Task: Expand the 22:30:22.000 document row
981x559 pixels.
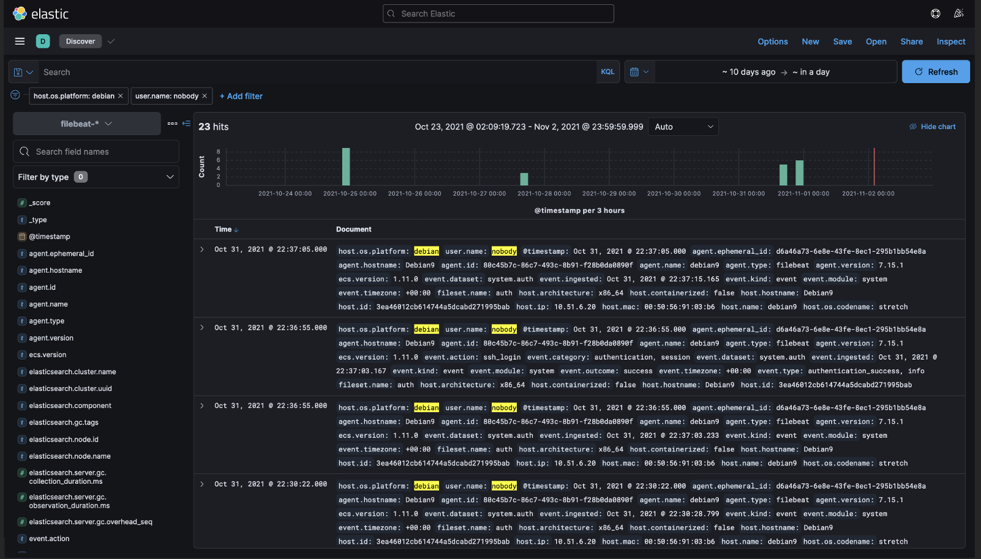Action: coord(202,484)
